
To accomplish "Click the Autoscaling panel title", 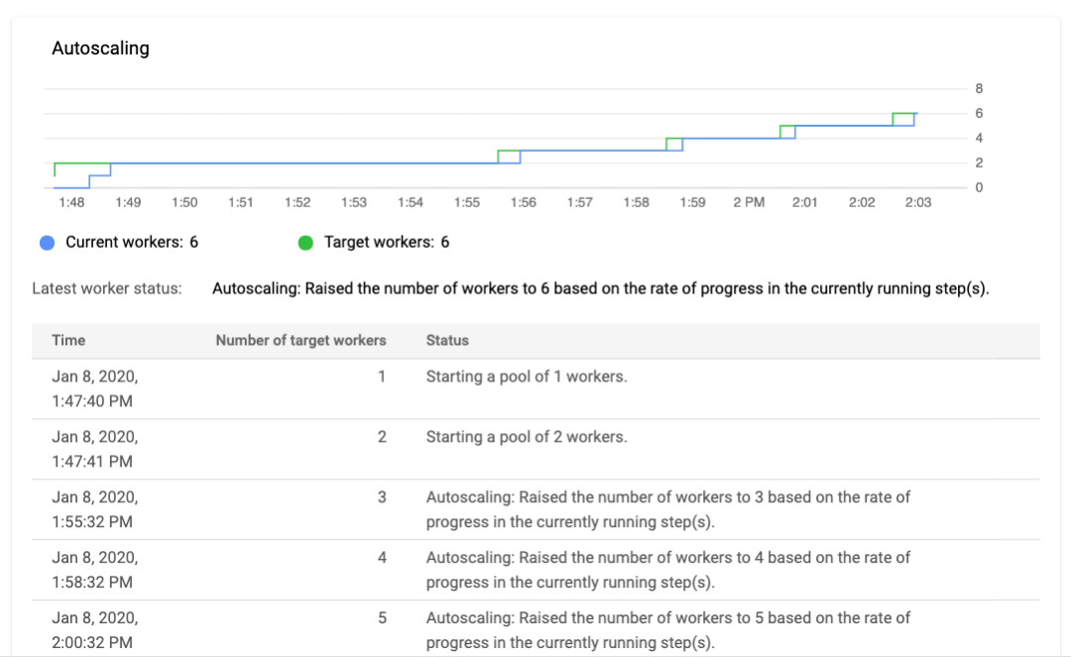I will tap(100, 48).
